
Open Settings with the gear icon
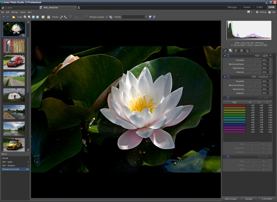point(261,12)
